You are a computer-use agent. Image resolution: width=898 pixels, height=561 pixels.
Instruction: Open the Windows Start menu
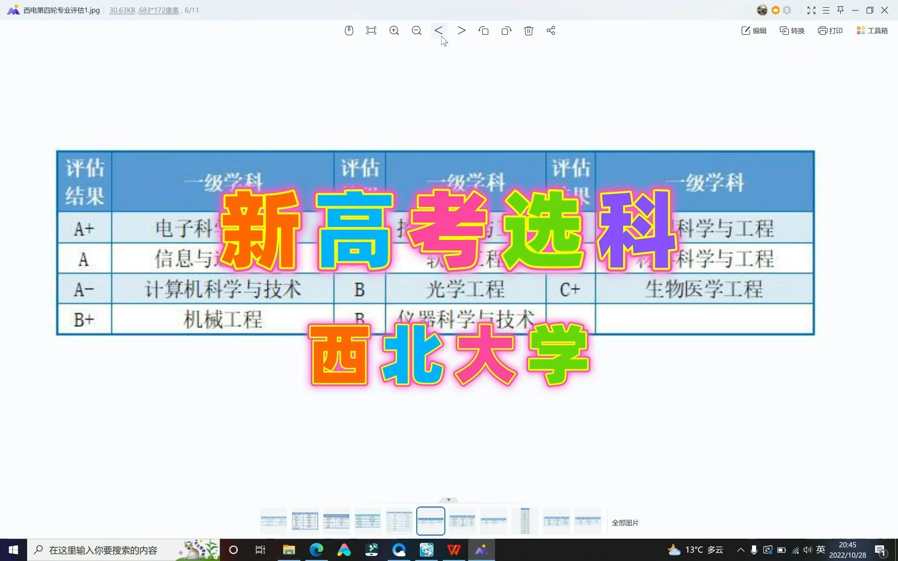tap(14, 550)
